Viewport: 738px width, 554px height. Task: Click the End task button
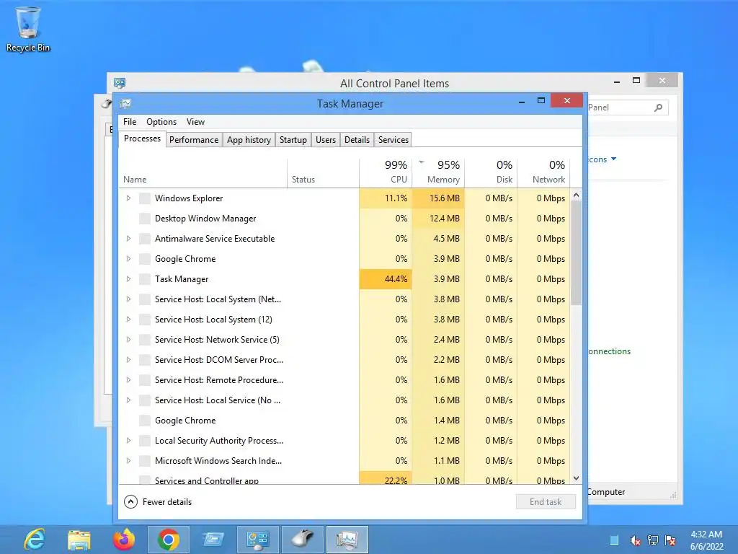[x=546, y=502]
